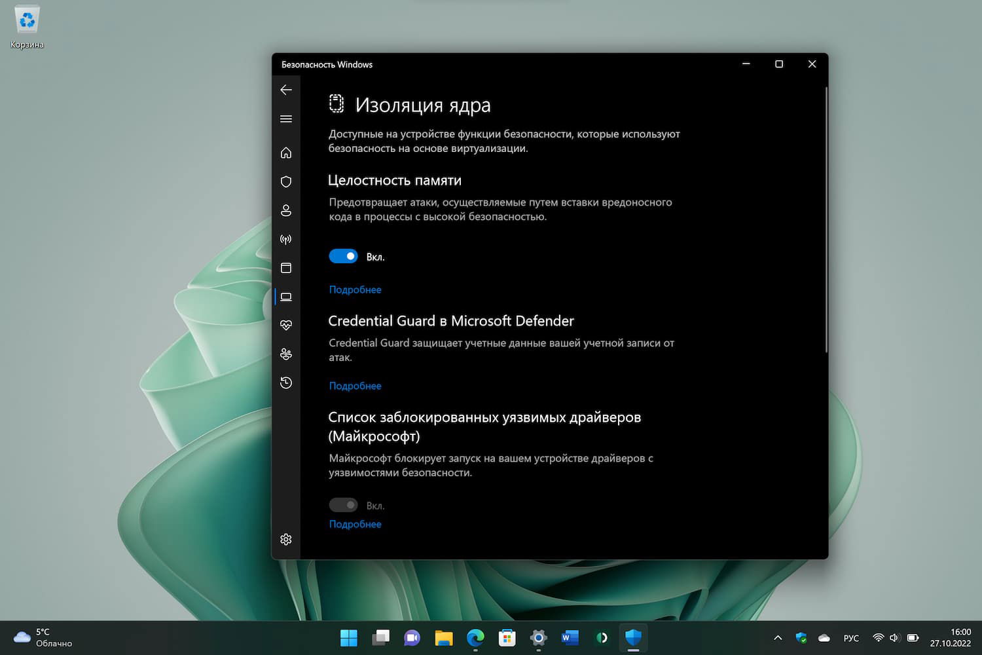The width and height of the screenshot is (982, 655).
Task: Open Teams Chat on the taskbar
Action: pyautogui.click(x=412, y=637)
